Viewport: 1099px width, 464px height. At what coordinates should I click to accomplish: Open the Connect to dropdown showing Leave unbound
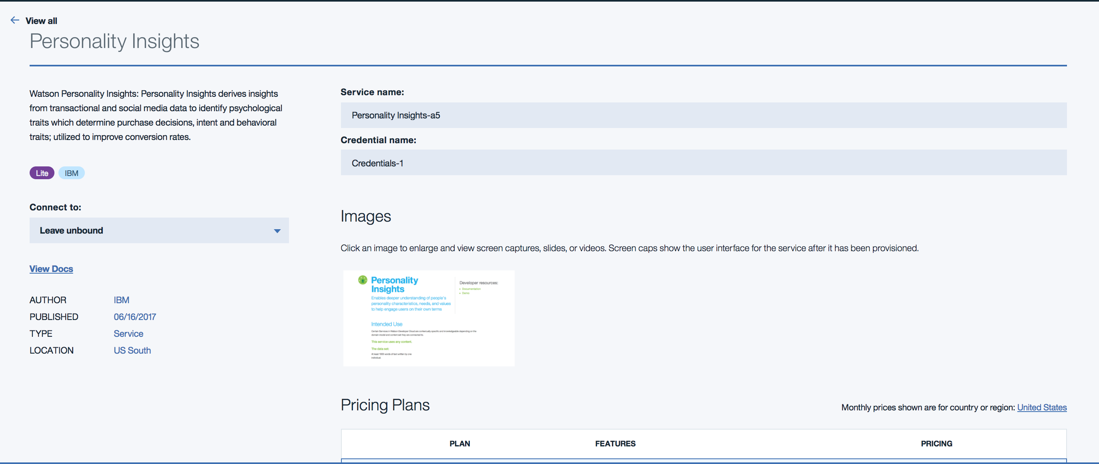[x=159, y=231]
